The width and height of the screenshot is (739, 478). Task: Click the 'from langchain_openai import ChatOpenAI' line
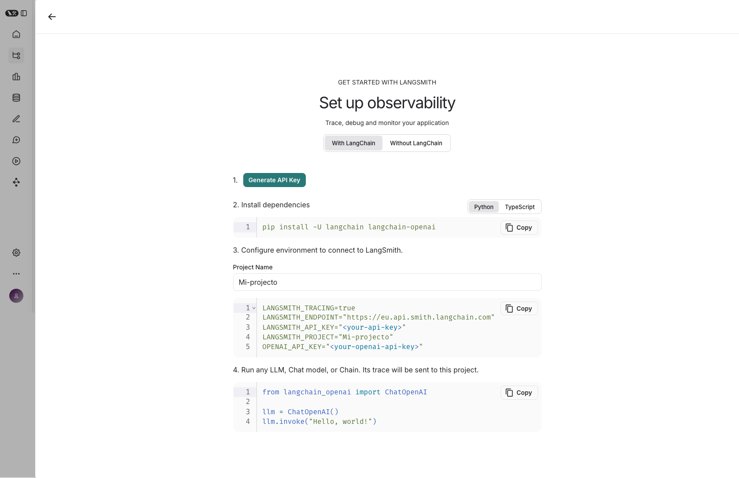click(345, 392)
